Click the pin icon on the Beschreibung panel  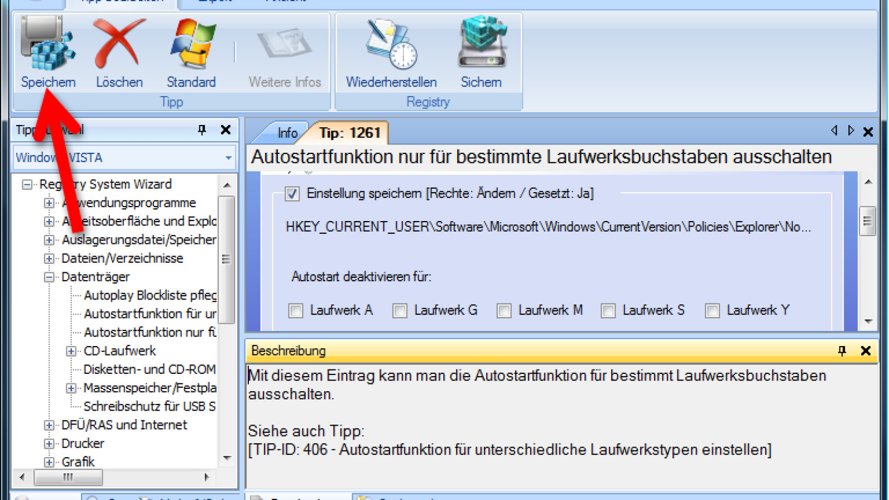click(x=842, y=351)
